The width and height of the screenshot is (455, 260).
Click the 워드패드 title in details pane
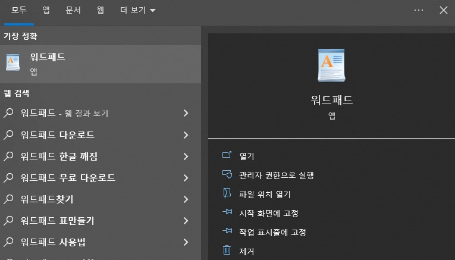pos(332,100)
